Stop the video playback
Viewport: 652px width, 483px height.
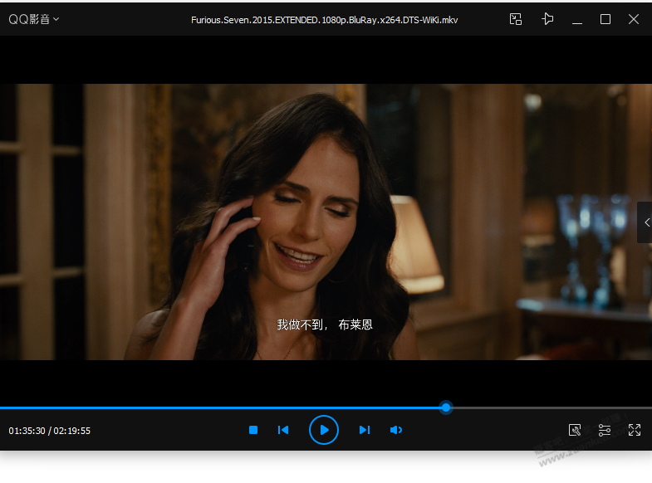(x=253, y=430)
